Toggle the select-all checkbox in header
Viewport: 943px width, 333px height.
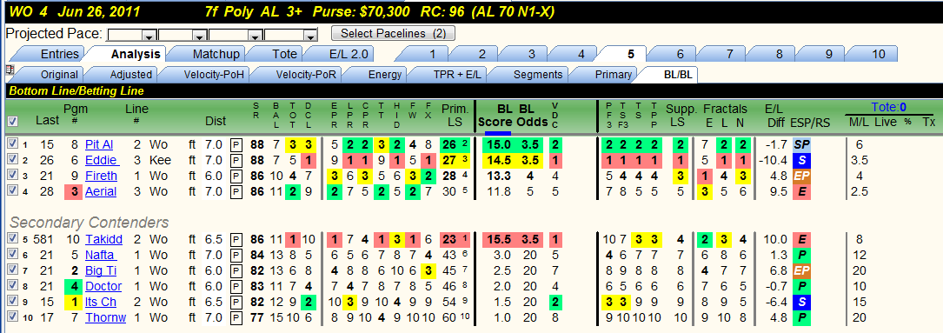pyautogui.click(x=12, y=121)
